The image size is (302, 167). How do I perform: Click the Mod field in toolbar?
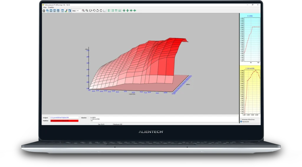(x=78, y=11)
